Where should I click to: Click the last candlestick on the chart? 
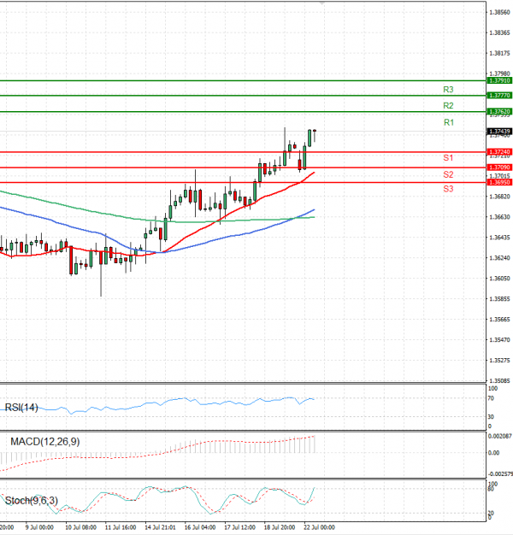click(x=315, y=135)
